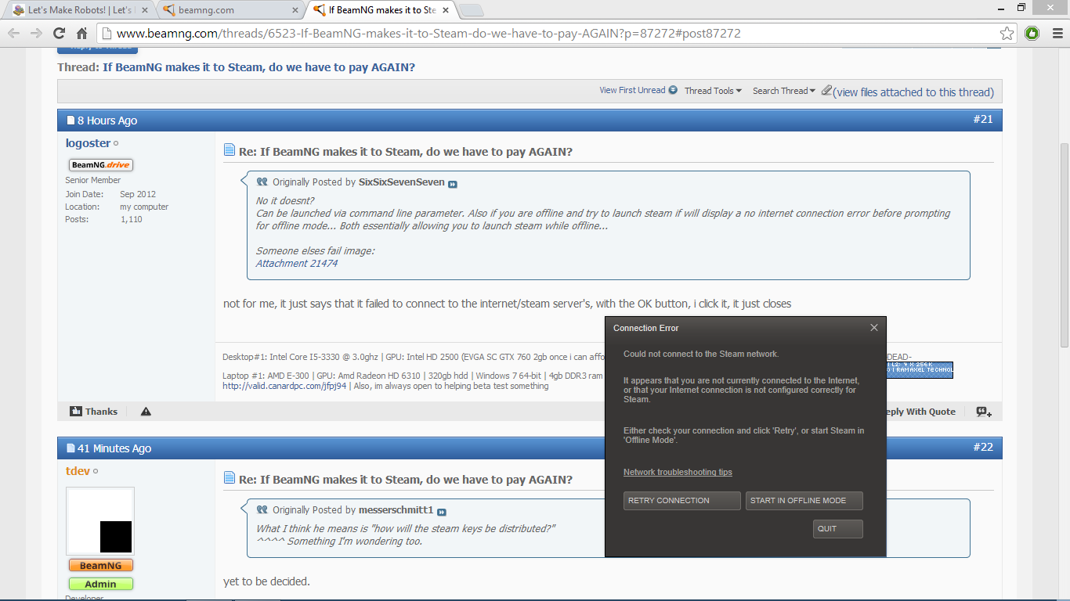Screen dimensions: 1070x601
Task: Click post #22 document icon next to title
Action: 230,478
